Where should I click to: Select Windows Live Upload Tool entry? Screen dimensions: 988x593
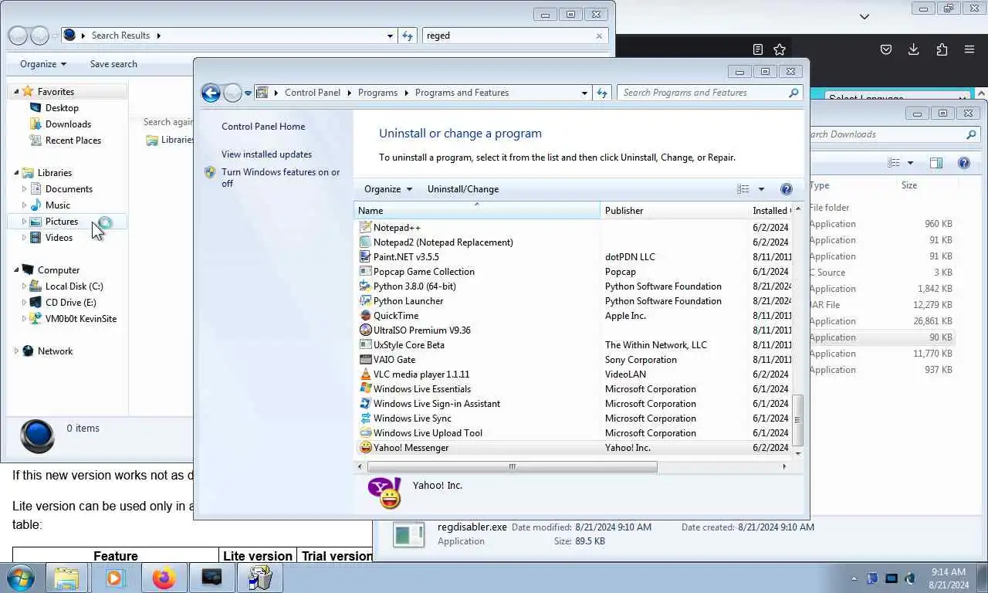pos(428,433)
